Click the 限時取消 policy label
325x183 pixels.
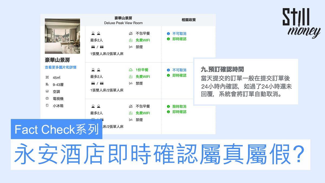pyautogui.click(x=179, y=107)
